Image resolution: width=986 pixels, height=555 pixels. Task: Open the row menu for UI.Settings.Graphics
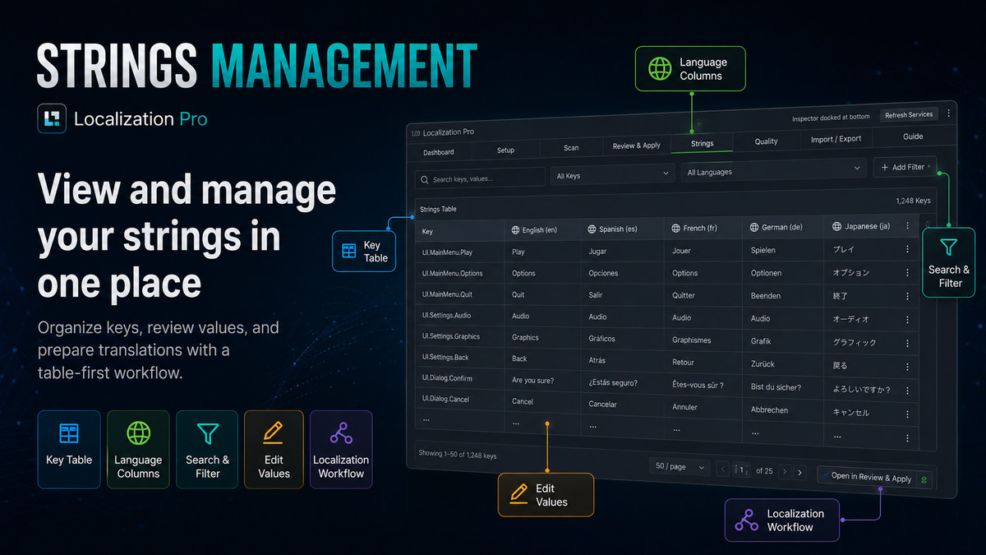point(908,343)
